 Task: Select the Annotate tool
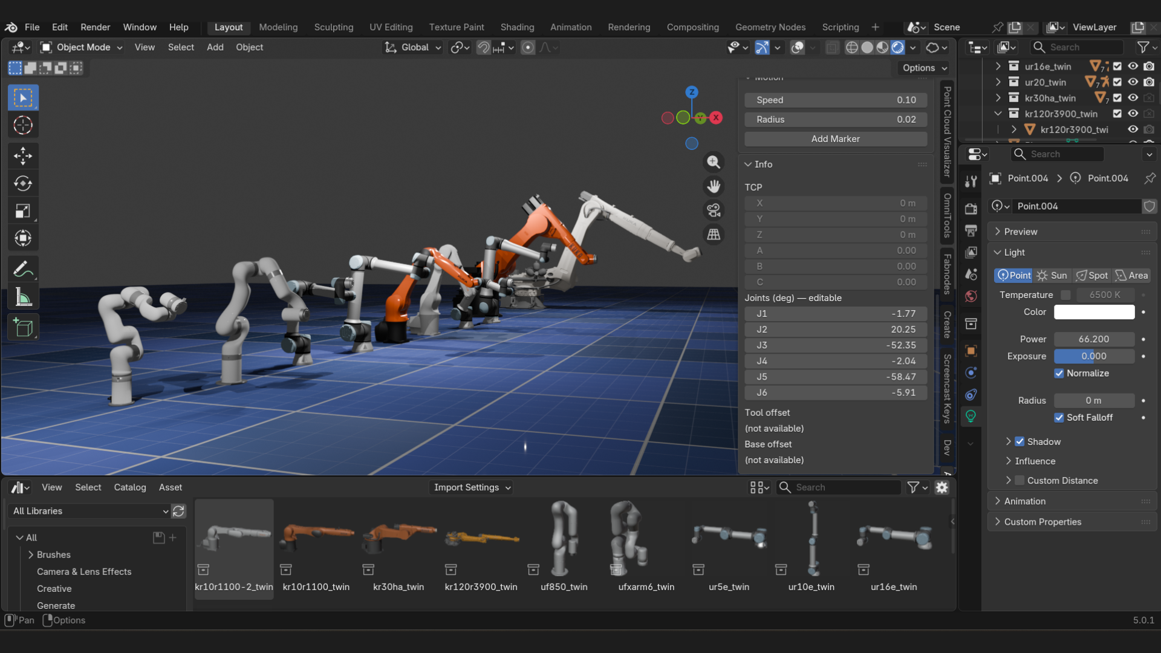pyautogui.click(x=22, y=268)
